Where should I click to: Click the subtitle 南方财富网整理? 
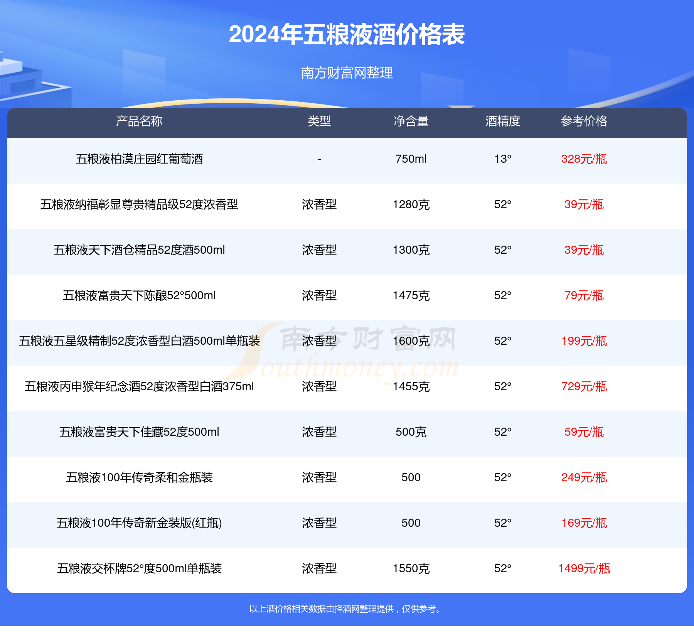click(347, 72)
